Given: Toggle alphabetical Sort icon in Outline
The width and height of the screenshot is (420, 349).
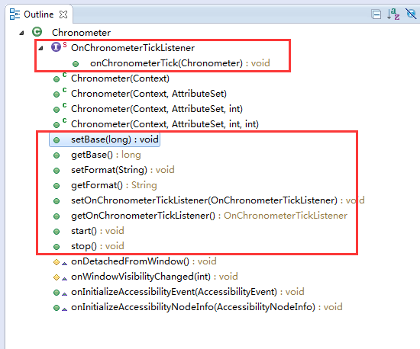Looking at the screenshot, I should [x=393, y=14].
